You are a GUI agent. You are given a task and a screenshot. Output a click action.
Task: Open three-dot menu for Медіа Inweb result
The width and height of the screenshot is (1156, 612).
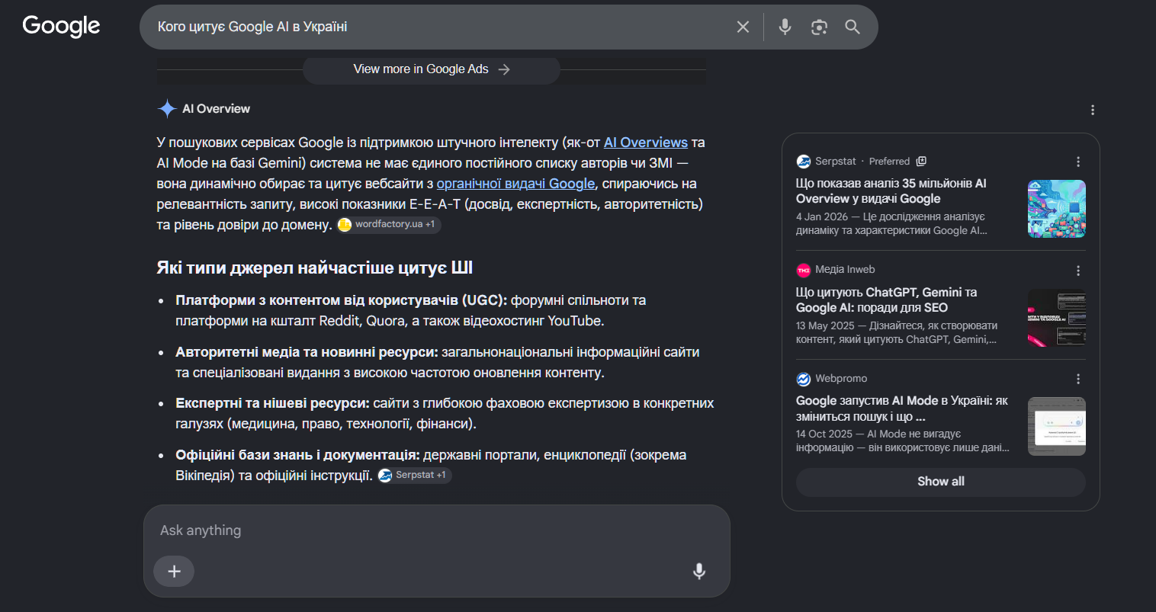[x=1078, y=271]
